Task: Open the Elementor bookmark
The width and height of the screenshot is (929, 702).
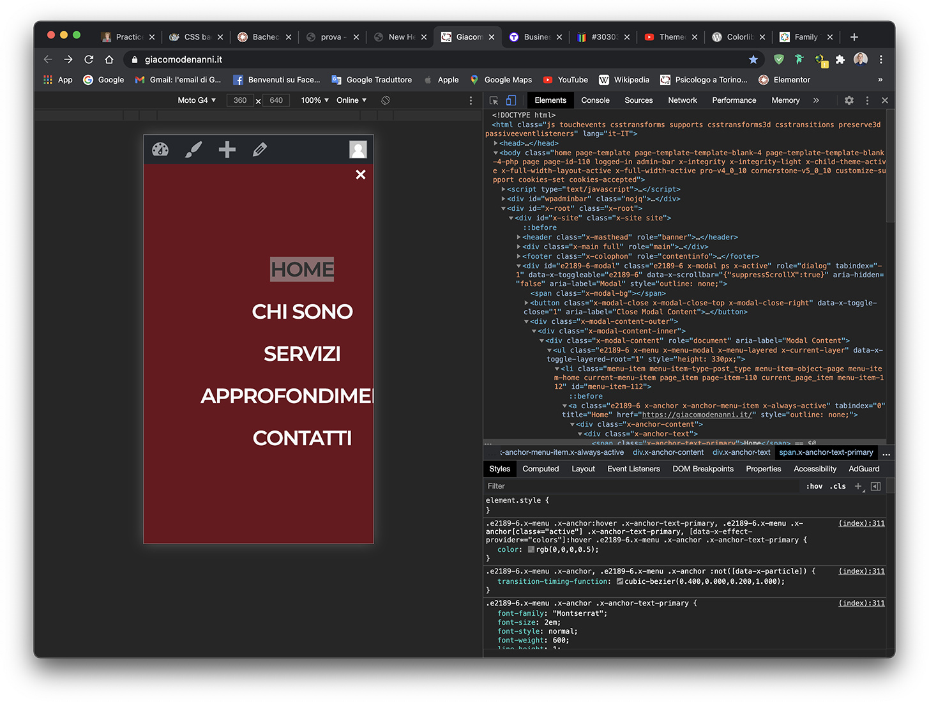Action: (784, 80)
